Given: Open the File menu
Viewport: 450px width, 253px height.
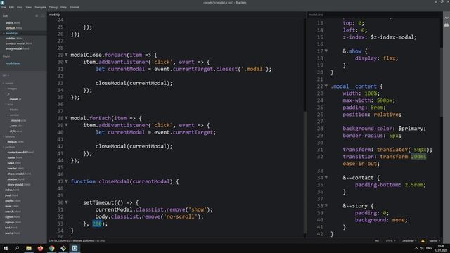Looking at the screenshot, I should point(4,7).
